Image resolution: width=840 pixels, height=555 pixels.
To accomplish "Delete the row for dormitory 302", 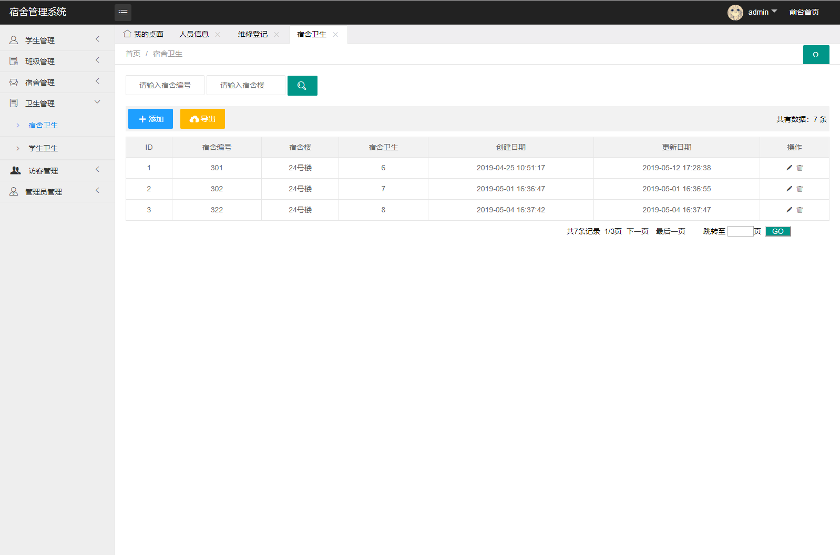I will point(800,189).
